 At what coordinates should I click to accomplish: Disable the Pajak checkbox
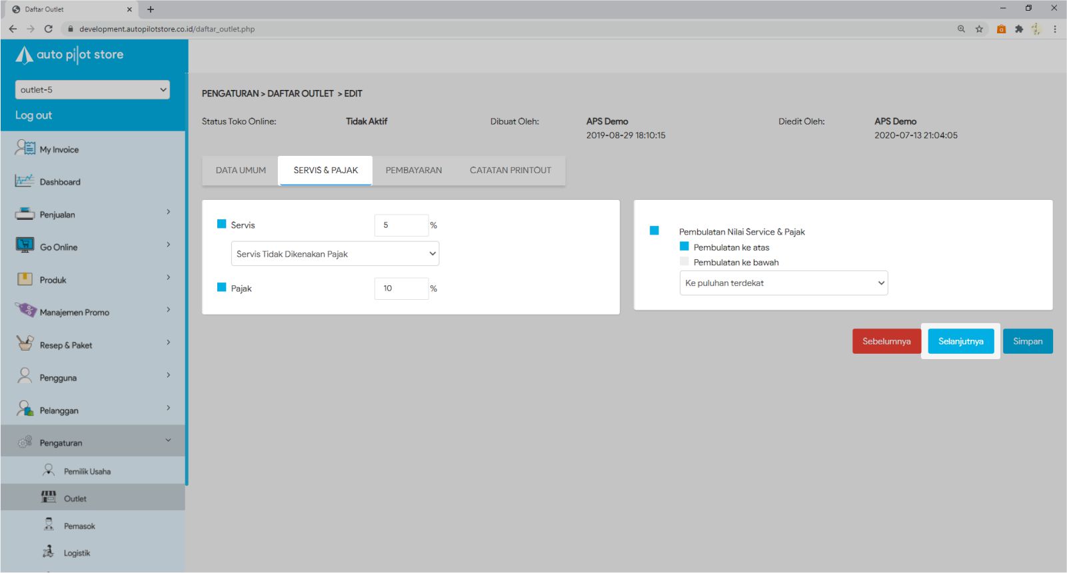(222, 288)
